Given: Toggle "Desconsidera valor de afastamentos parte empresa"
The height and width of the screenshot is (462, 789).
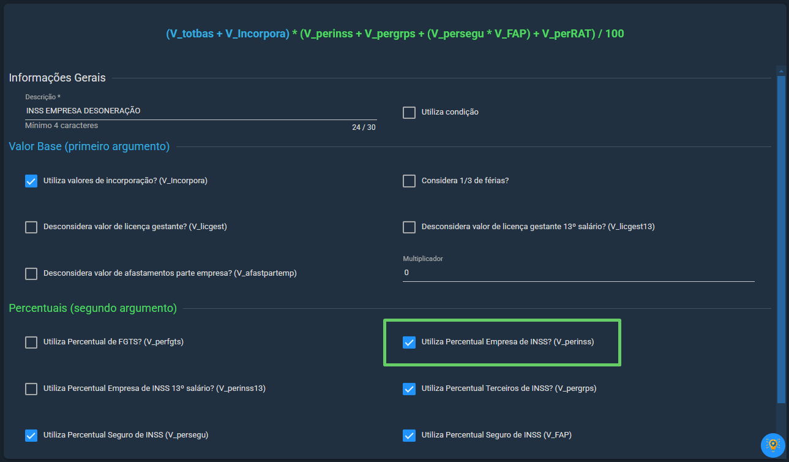Looking at the screenshot, I should point(31,274).
